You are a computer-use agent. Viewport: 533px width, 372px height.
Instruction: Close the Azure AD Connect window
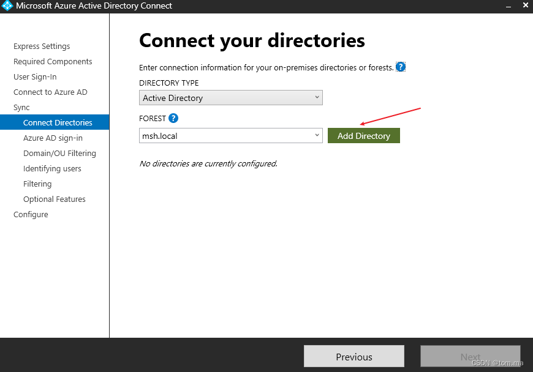[525, 6]
